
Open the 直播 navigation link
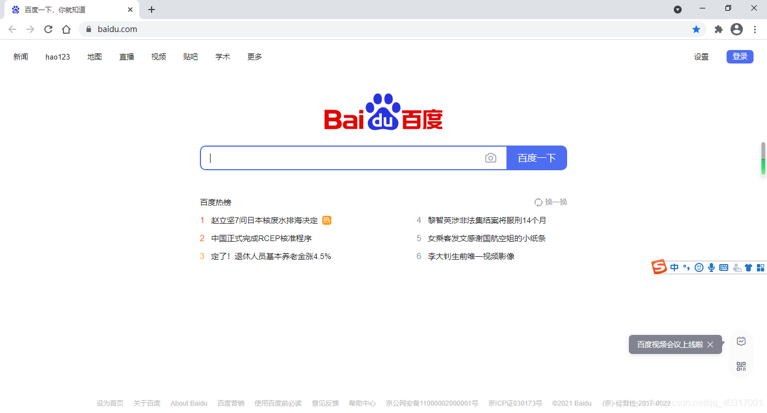tap(127, 57)
